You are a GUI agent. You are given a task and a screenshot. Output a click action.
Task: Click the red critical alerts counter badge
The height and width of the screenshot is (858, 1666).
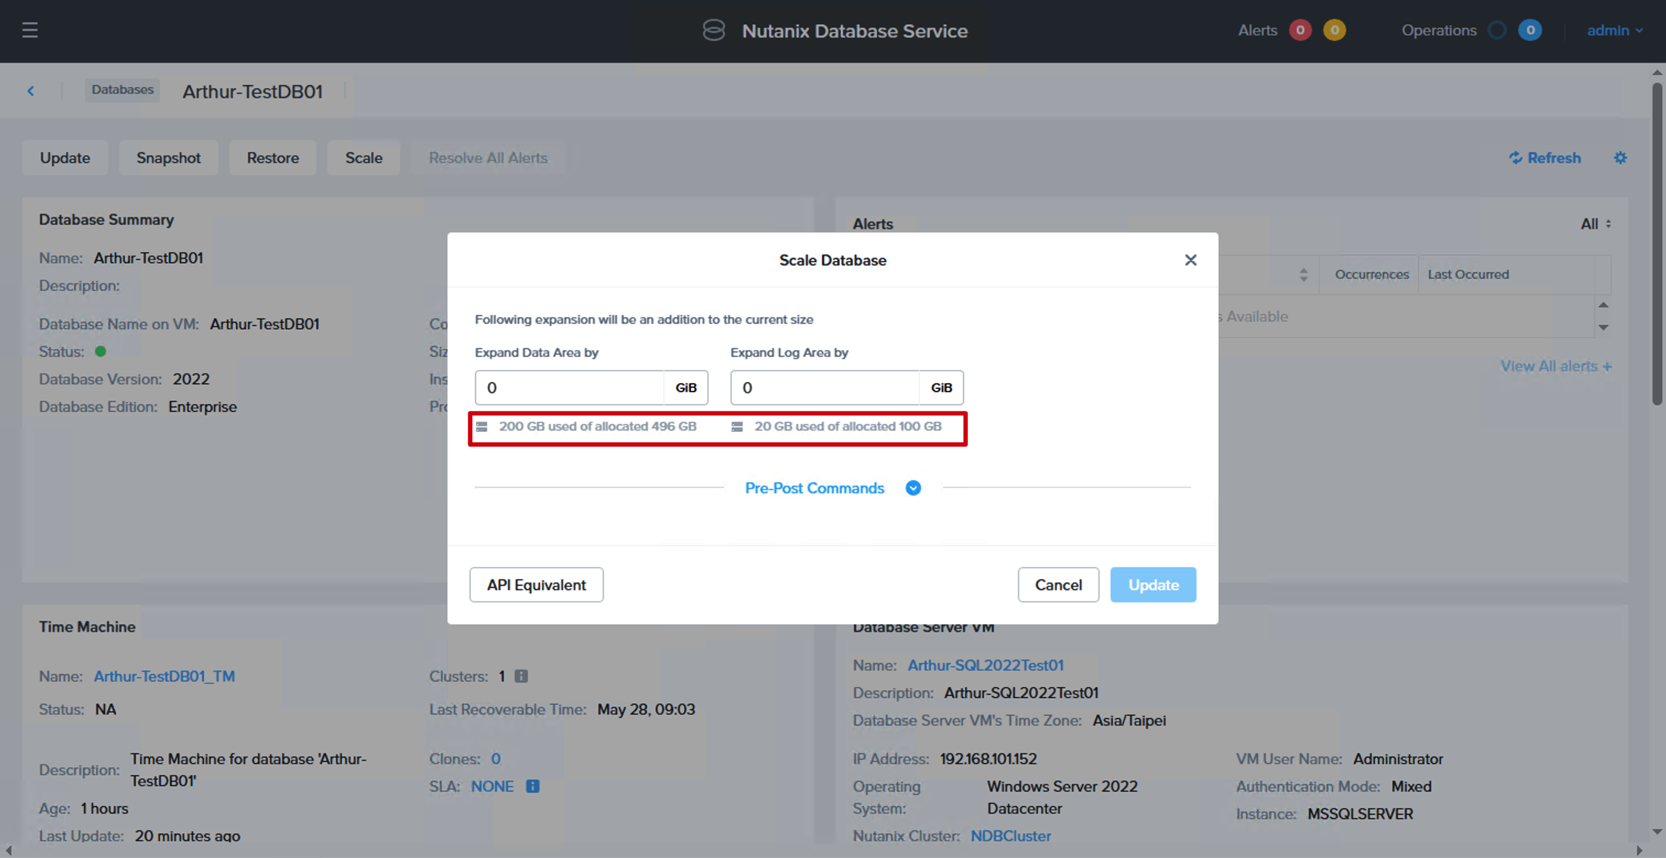pyautogui.click(x=1300, y=30)
